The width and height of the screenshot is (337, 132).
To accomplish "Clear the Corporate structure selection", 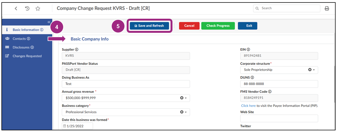I will tap(309, 70).
